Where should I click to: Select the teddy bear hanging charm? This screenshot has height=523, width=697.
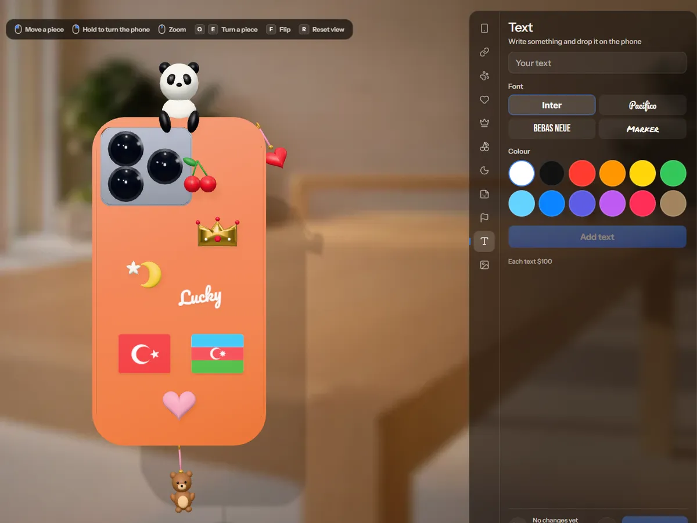(x=182, y=491)
